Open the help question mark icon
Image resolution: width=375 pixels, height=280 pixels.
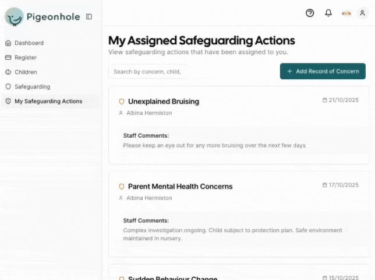coord(310,13)
